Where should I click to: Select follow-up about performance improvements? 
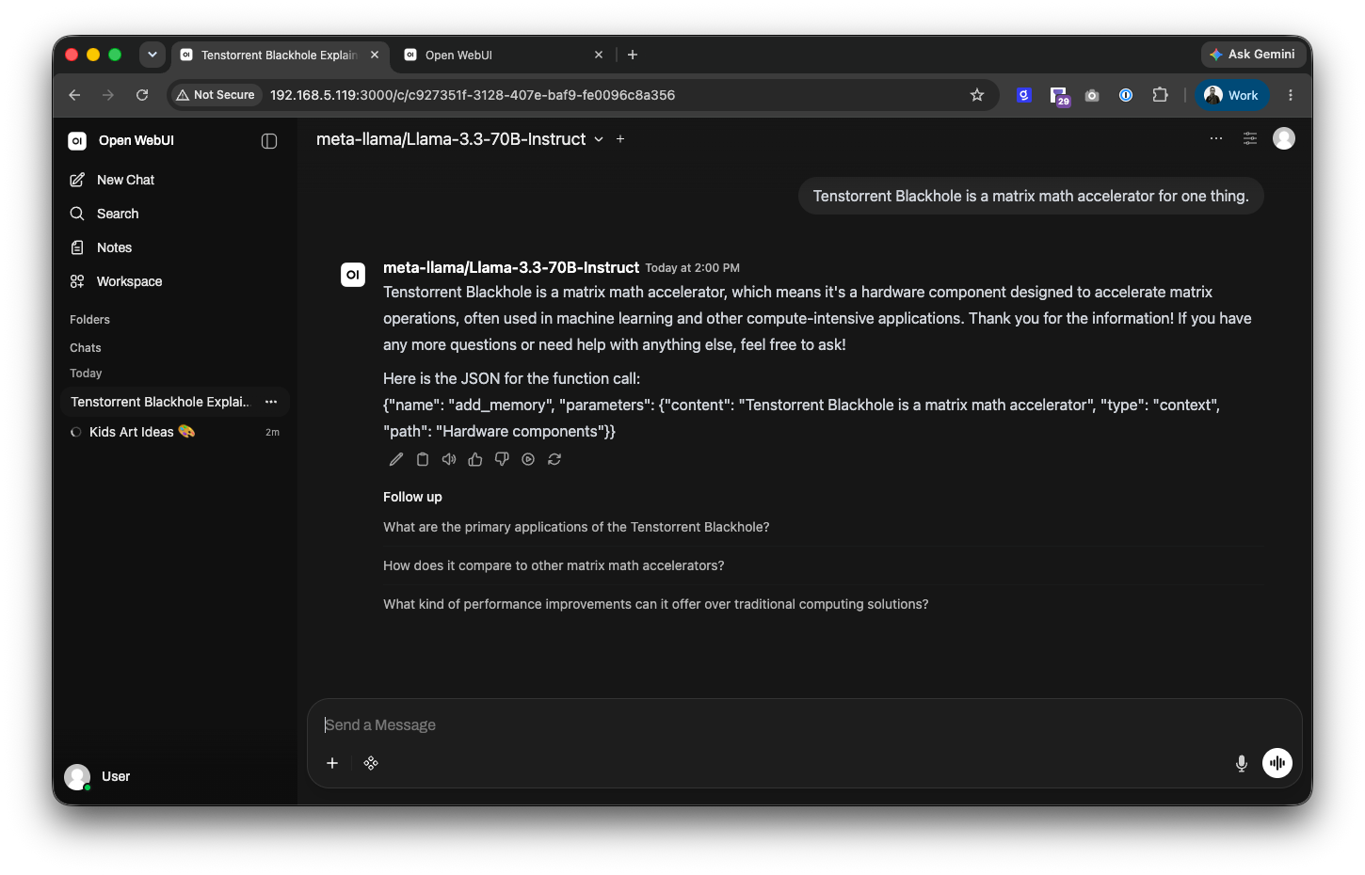(x=655, y=604)
